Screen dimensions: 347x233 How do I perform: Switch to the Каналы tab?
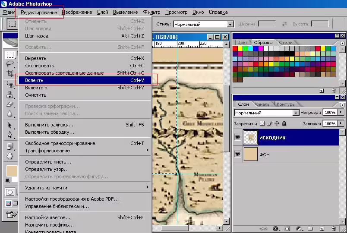click(263, 104)
